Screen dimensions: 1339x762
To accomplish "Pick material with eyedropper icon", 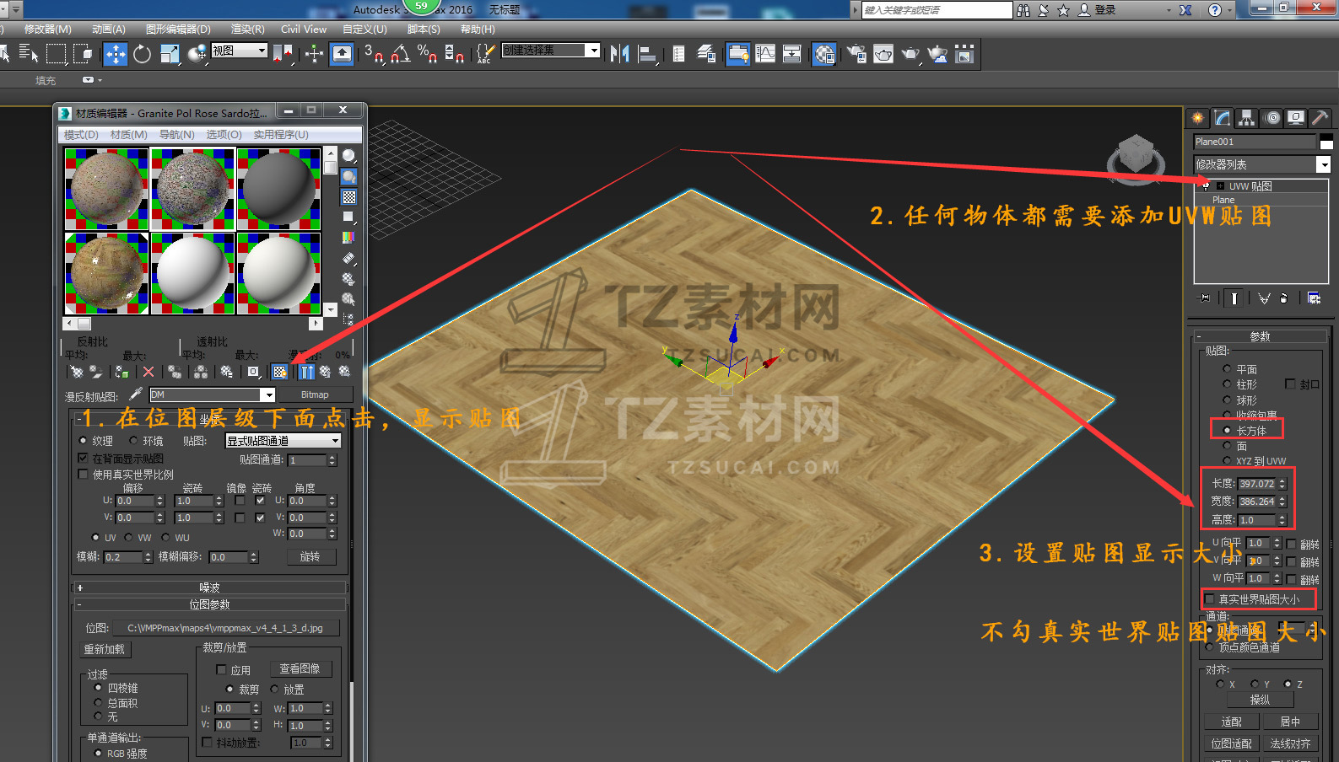I will 135,394.
